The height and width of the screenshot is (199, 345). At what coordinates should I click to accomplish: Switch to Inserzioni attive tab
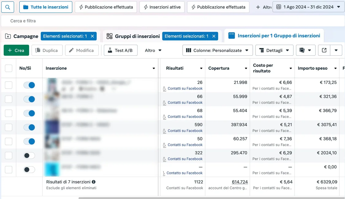162,7
